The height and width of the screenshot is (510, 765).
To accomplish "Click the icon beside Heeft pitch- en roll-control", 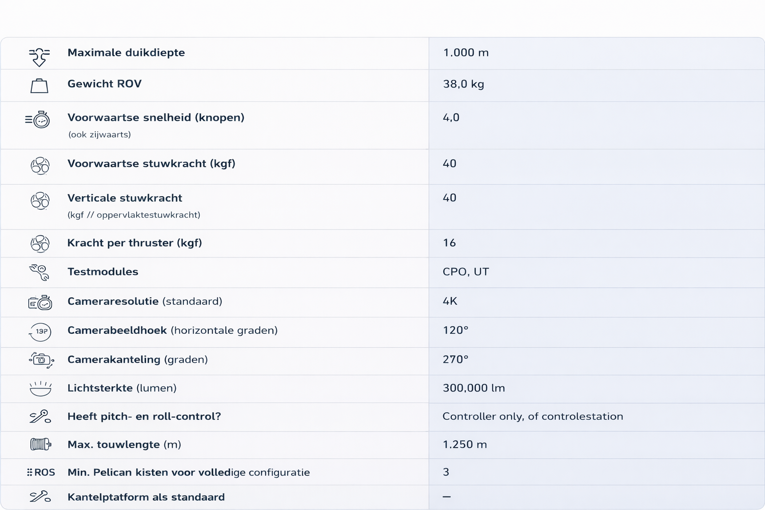I will 40,417.
